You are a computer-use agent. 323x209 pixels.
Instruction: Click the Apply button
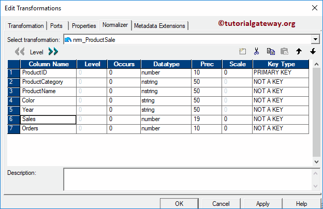[x=263, y=204]
